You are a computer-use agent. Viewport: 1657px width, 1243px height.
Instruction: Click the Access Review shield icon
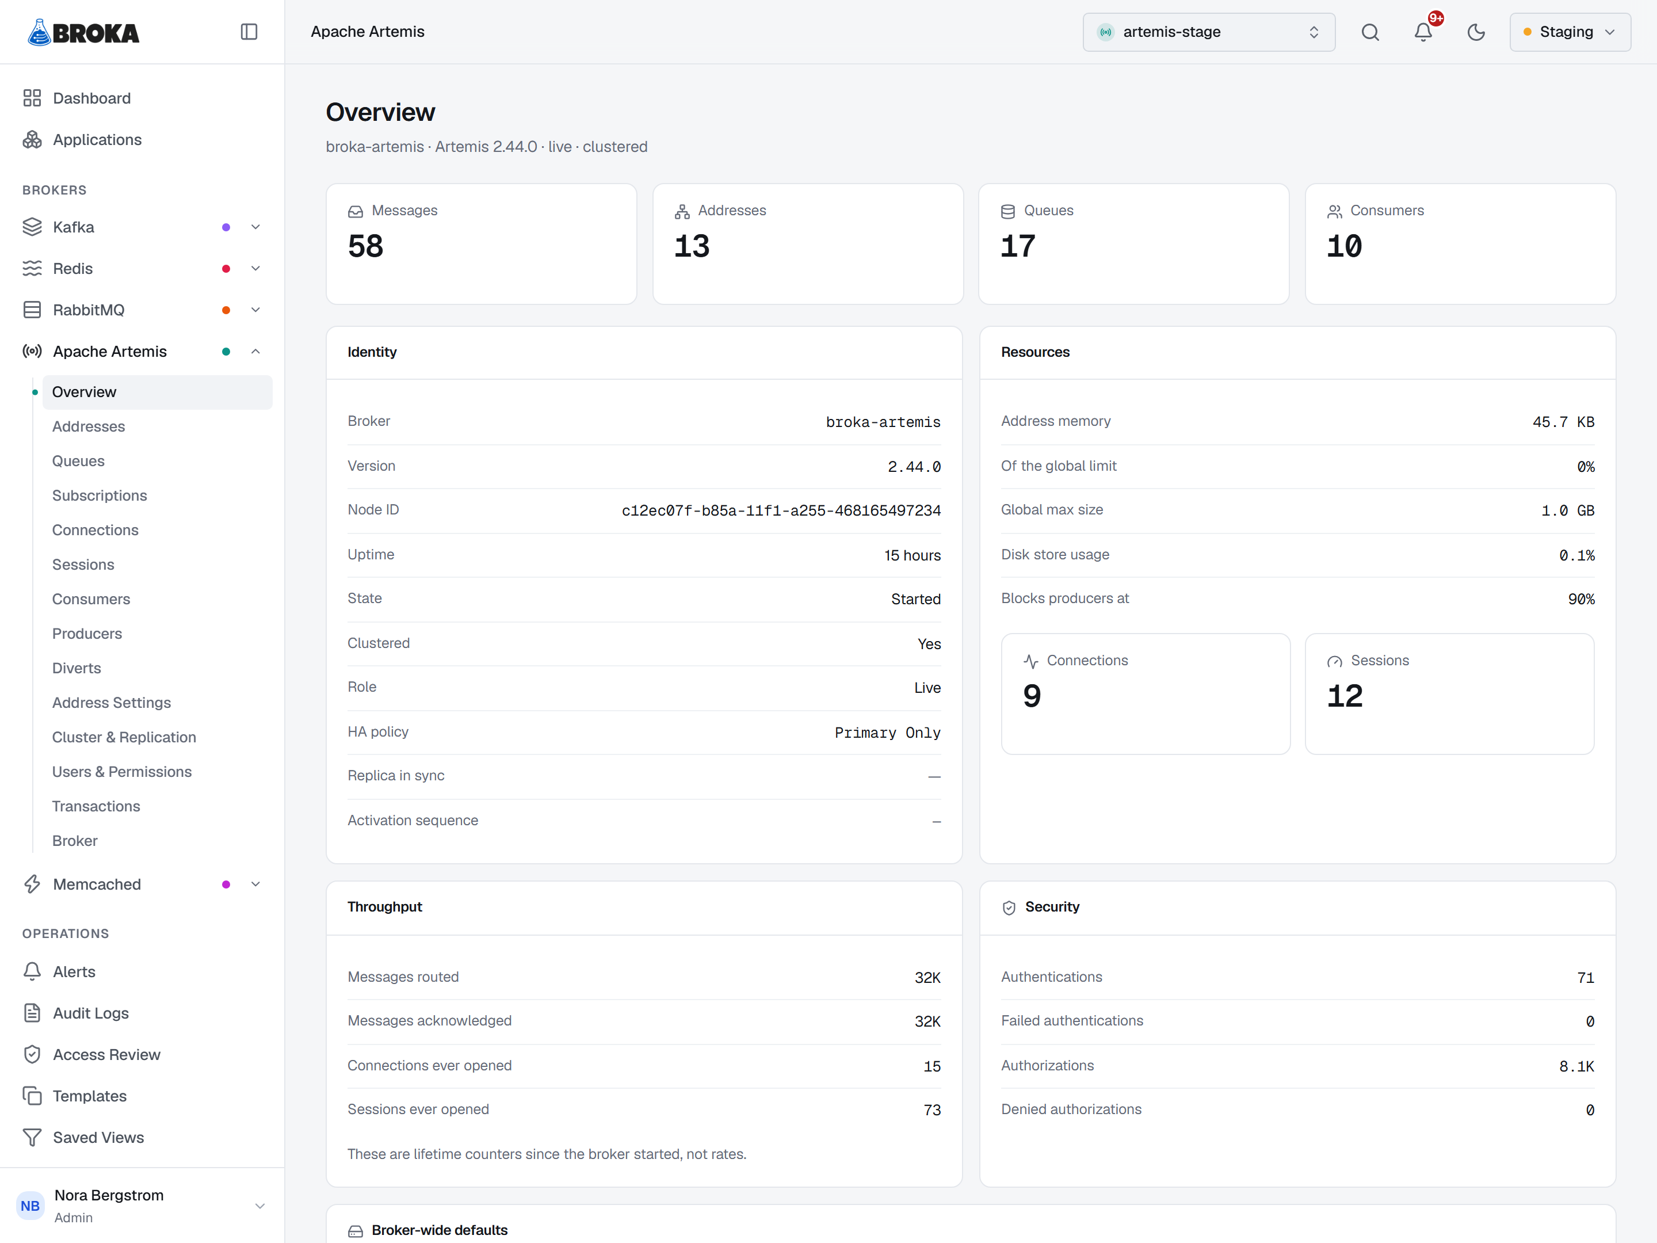coord(32,1054)
